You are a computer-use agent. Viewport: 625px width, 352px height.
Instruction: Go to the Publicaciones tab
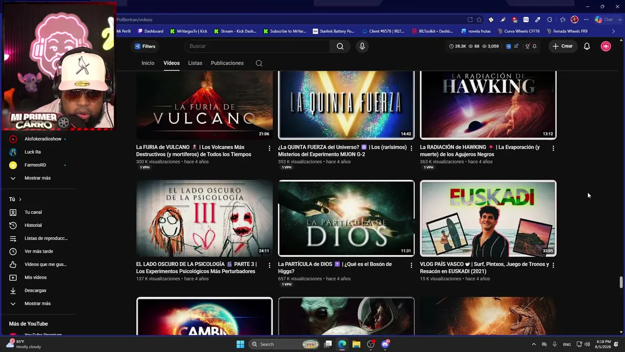tap(227, 63)
